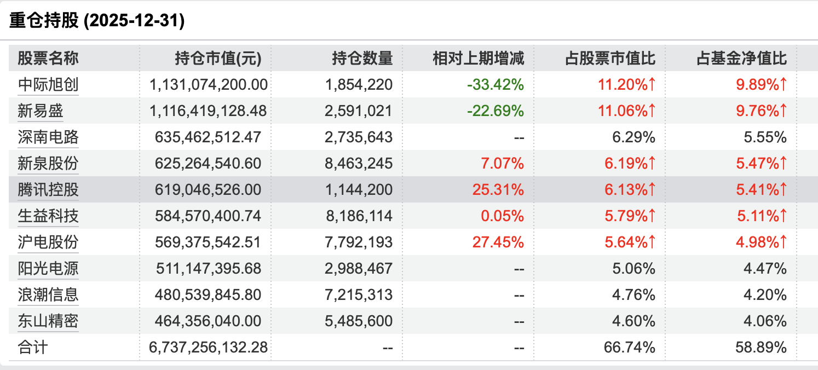This screenshot has width=818, height=370.
Task: Click the up arrow beside 11.20%
Action: pyautogui.click(x=652, y=85)
